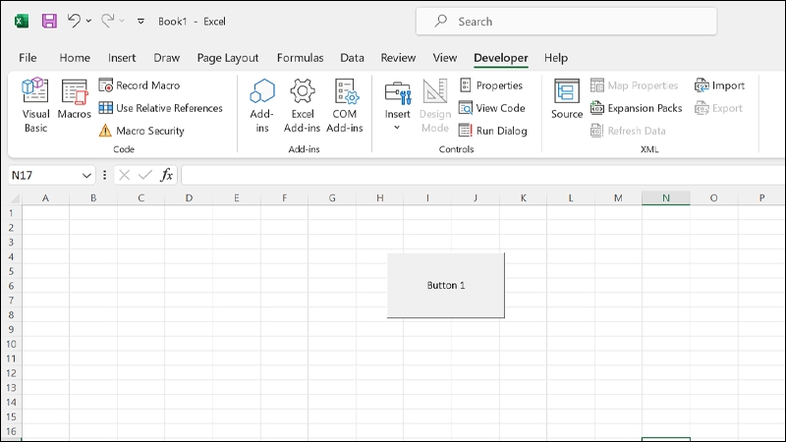Click the Excel app icon
Image resolution: width=786 pixels, height=442 pixels.
[22, 21]
